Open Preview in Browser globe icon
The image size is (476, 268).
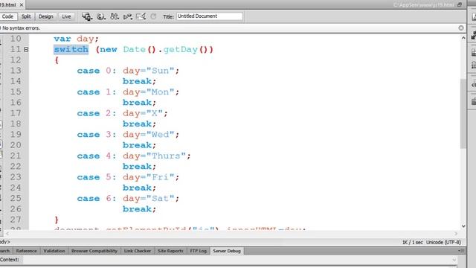[101, 16]
